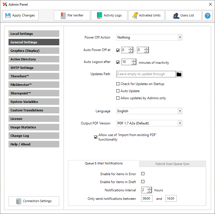Open the File Verifier tool

[72, 16]
